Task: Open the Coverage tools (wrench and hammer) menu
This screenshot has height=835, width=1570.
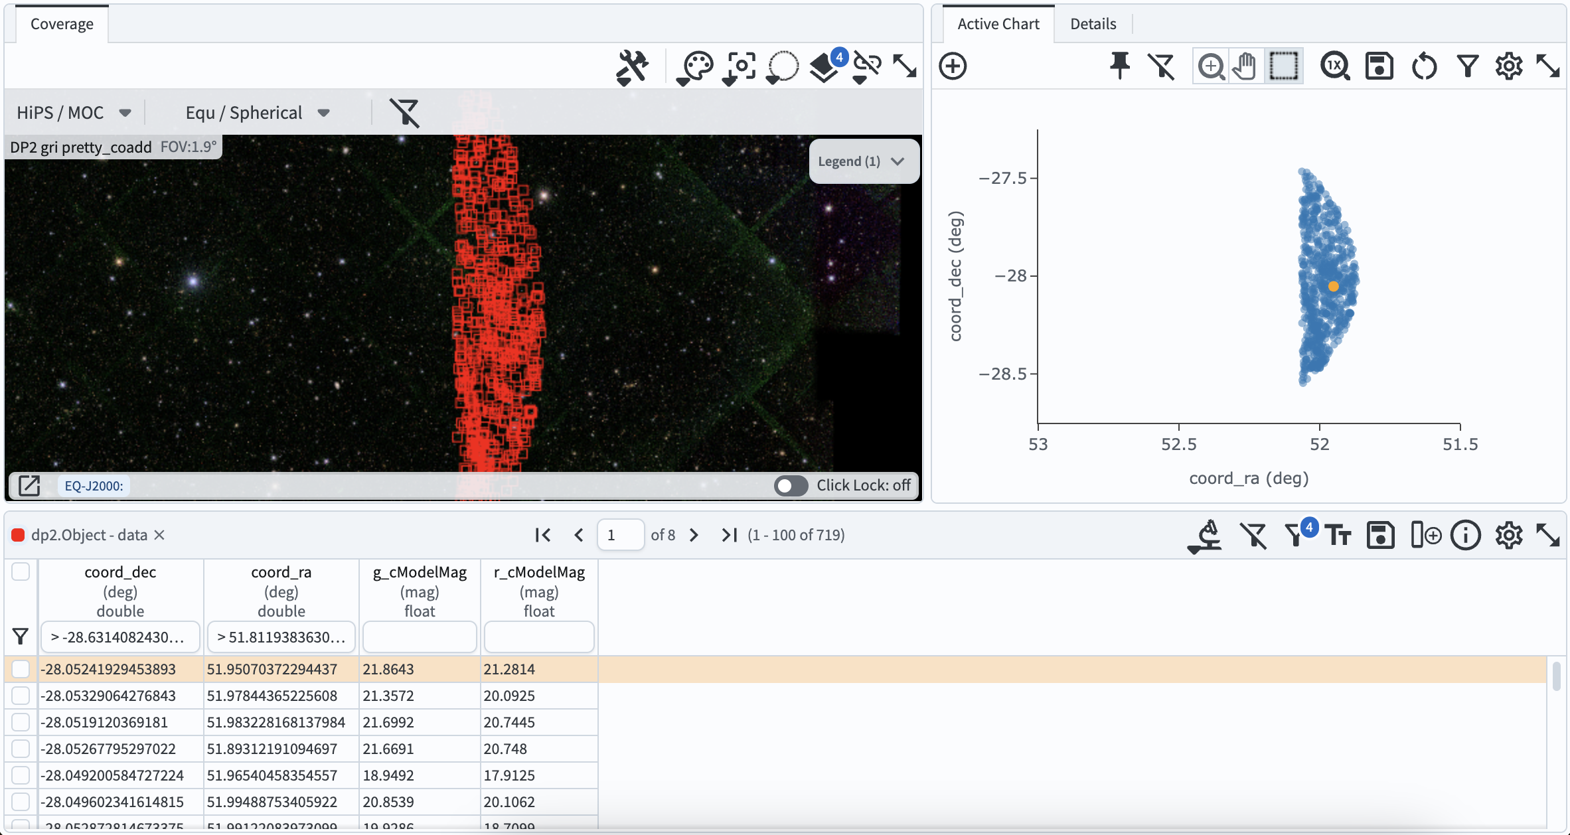Action: pos(632,67)
